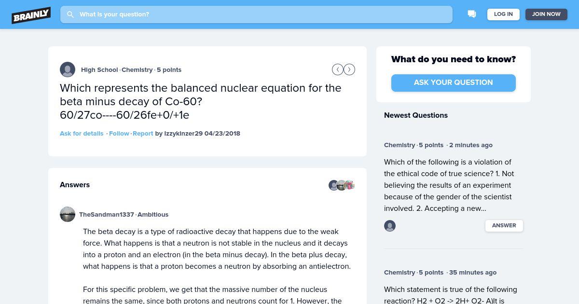The width and height of the screenshot is (579, 304).
Task: Open the ethical code of science question
Action: point(449,185)
